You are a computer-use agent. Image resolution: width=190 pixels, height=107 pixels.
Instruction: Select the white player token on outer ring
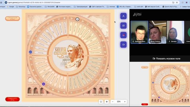pos(77,19)
